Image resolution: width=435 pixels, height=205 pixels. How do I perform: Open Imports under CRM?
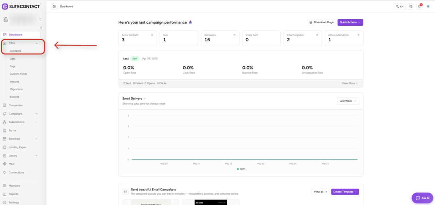(14, 81)
